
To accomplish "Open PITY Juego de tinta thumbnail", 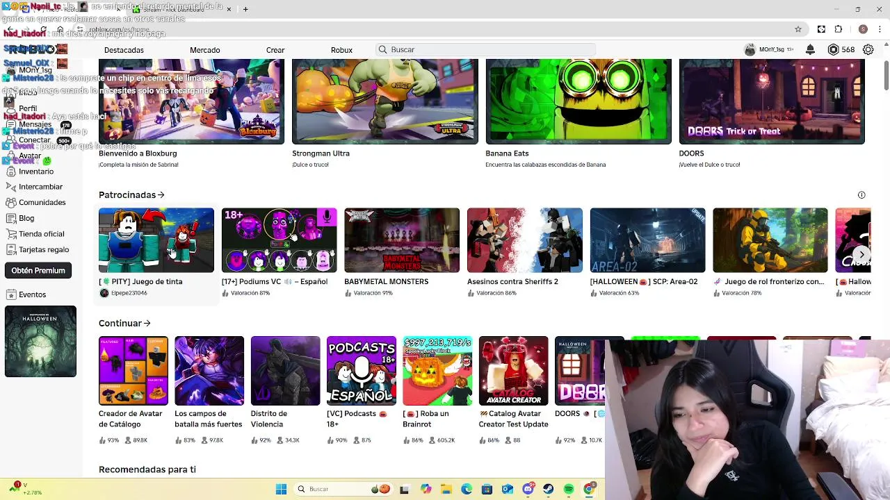I will click(x=156, y=240).
